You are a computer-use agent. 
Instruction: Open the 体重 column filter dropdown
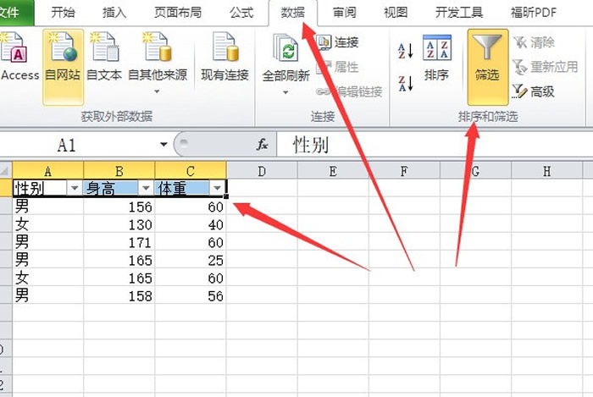coord(217,188)
